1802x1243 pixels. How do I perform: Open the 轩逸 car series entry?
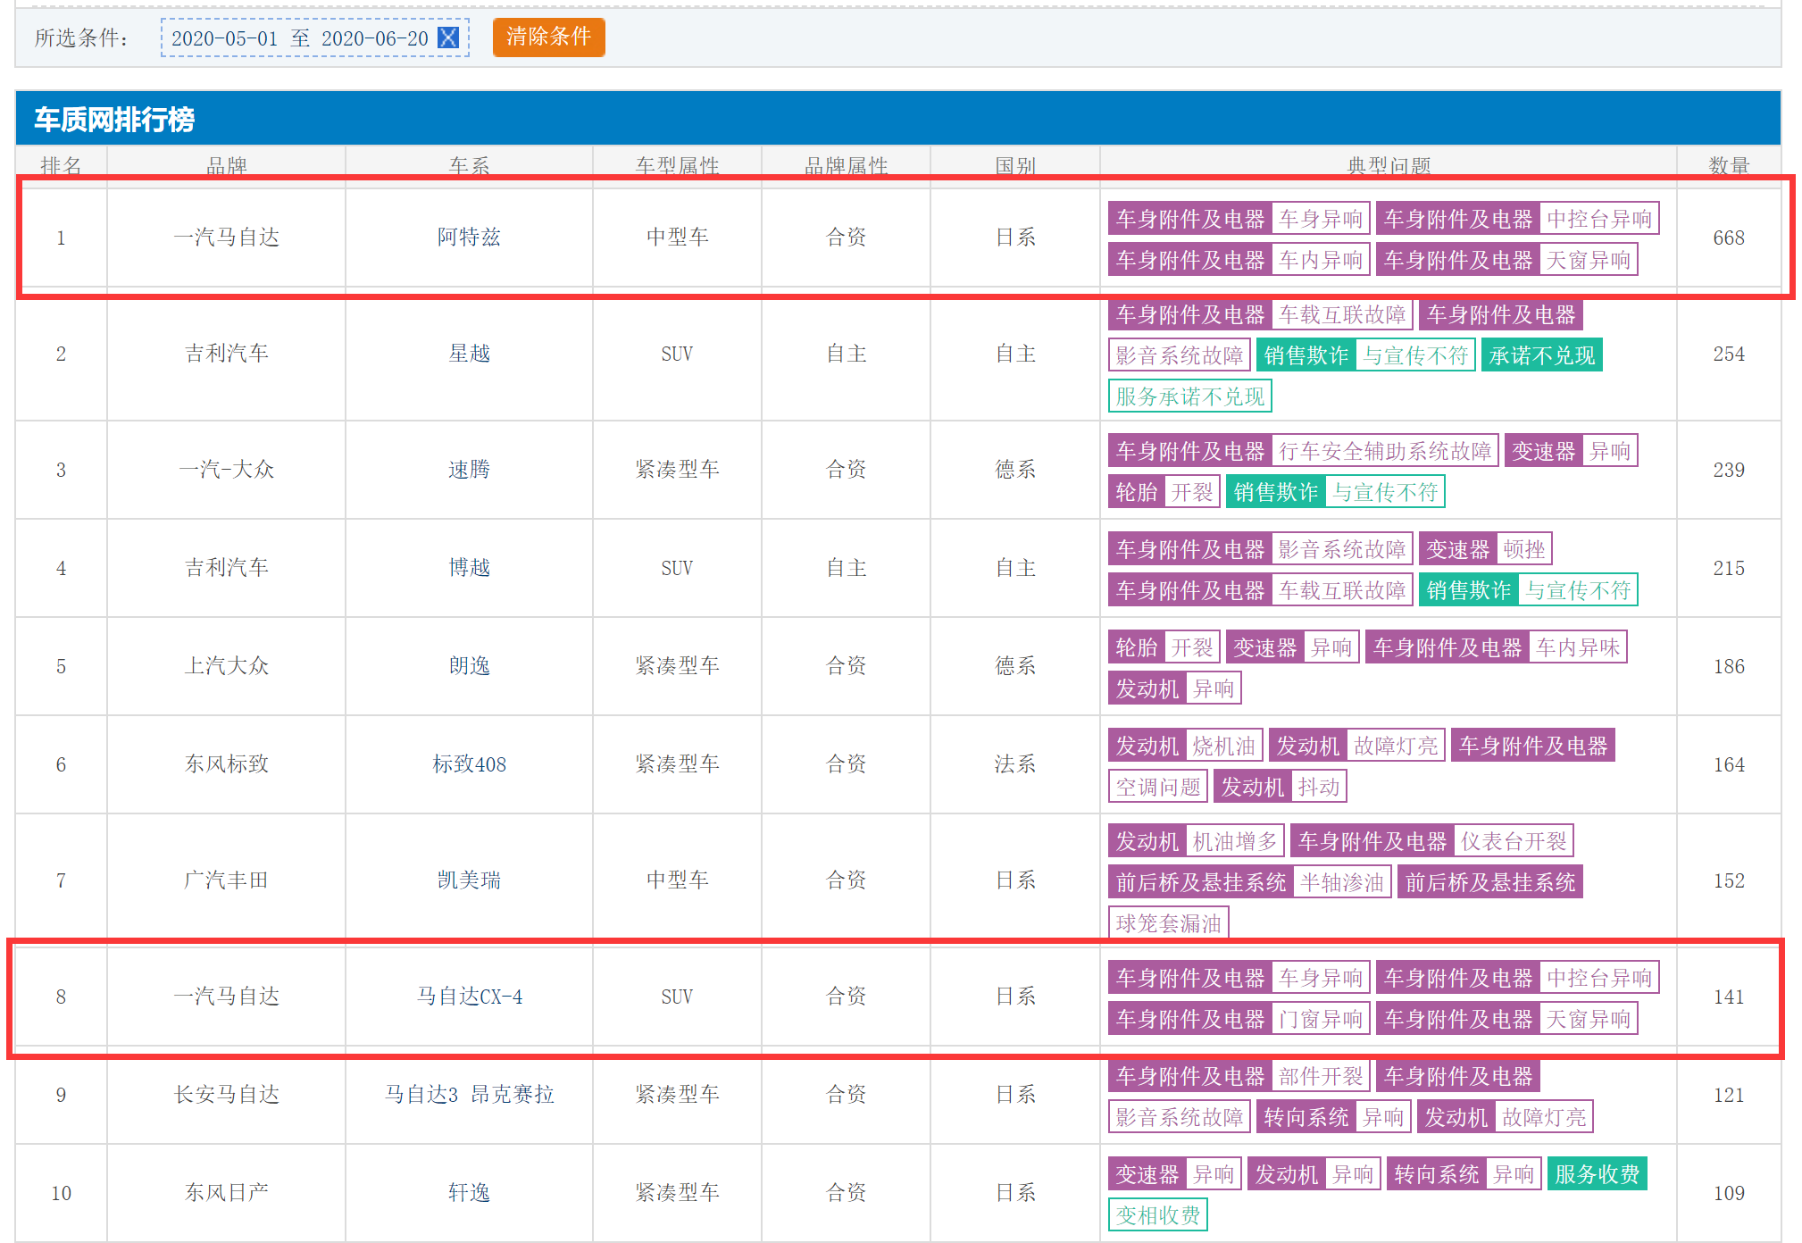click(x=469, y=1193)
